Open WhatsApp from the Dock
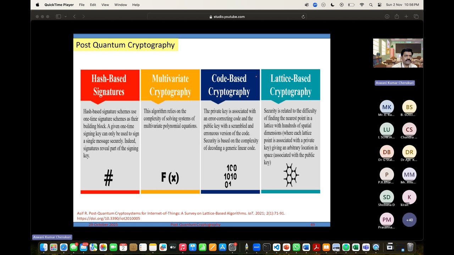This screenshot has height=255, width=454. pyautogui.click(x=296, y=247)
